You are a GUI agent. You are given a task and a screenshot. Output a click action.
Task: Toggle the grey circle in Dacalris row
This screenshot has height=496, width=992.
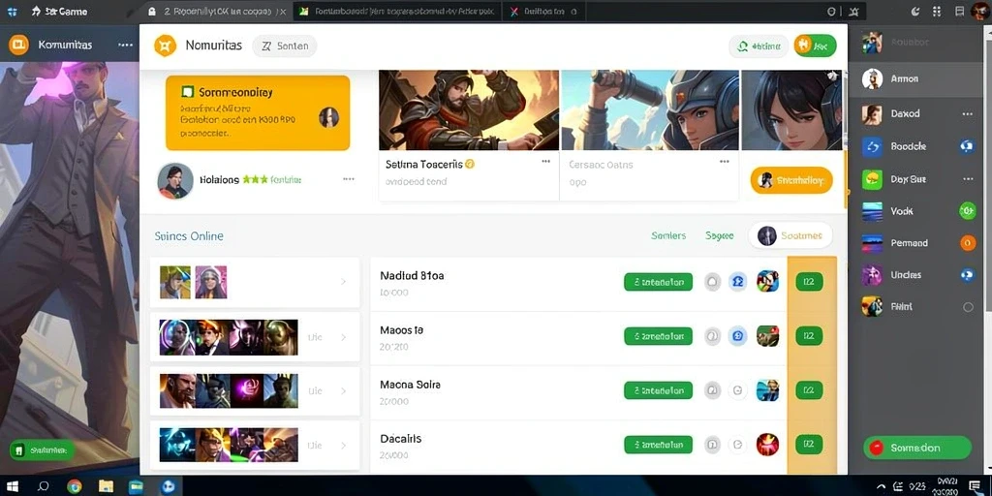click(x=713, y=444)
